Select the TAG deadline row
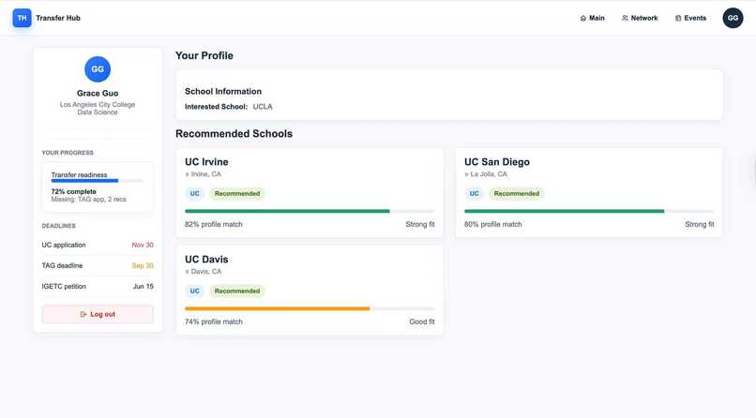 98,265
